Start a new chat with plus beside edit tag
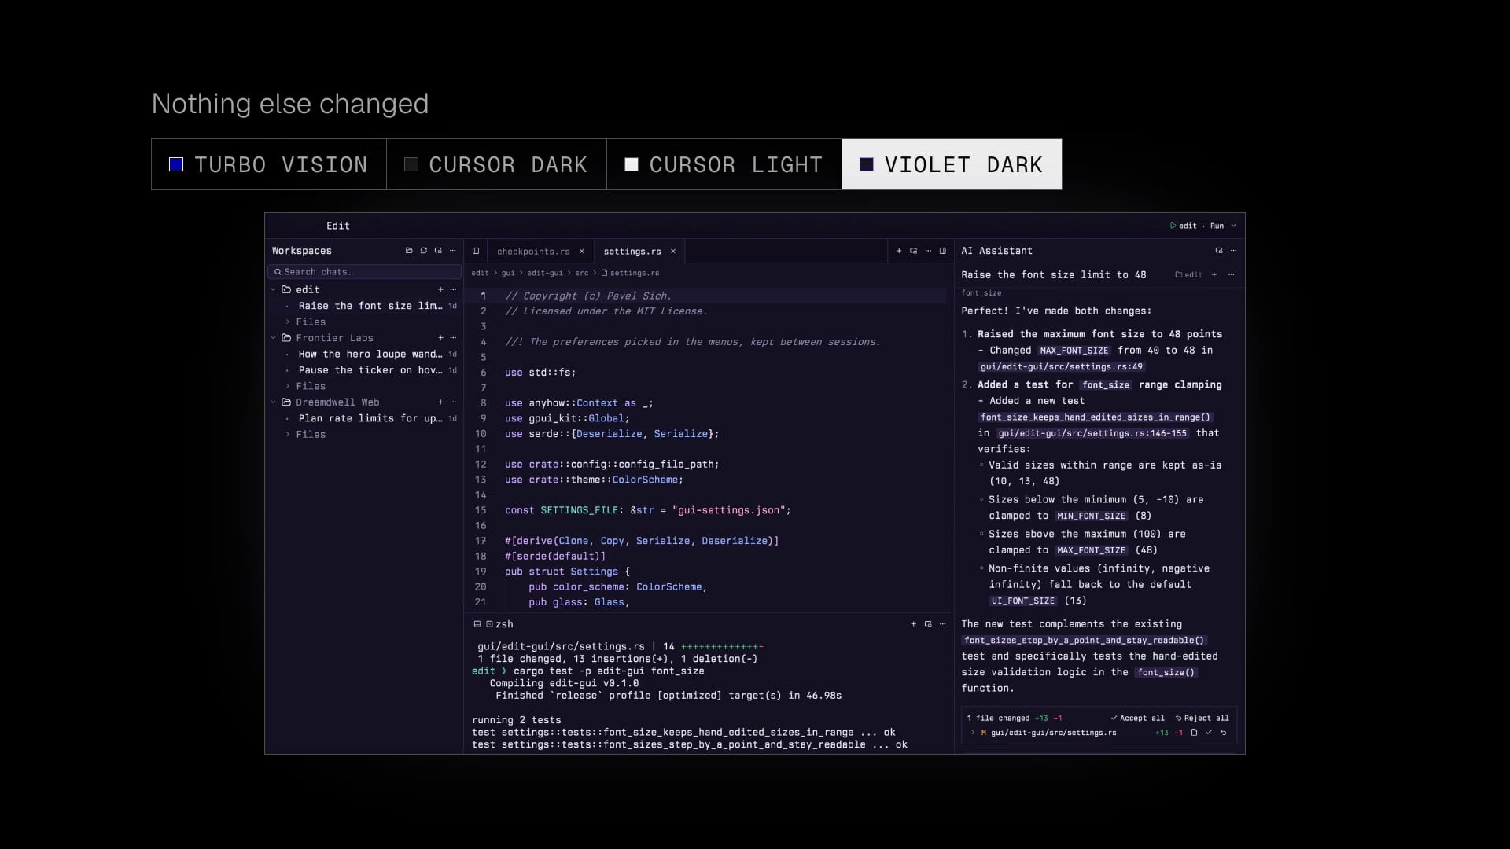The image size is (1510, 849). [x=1214, y=275]
